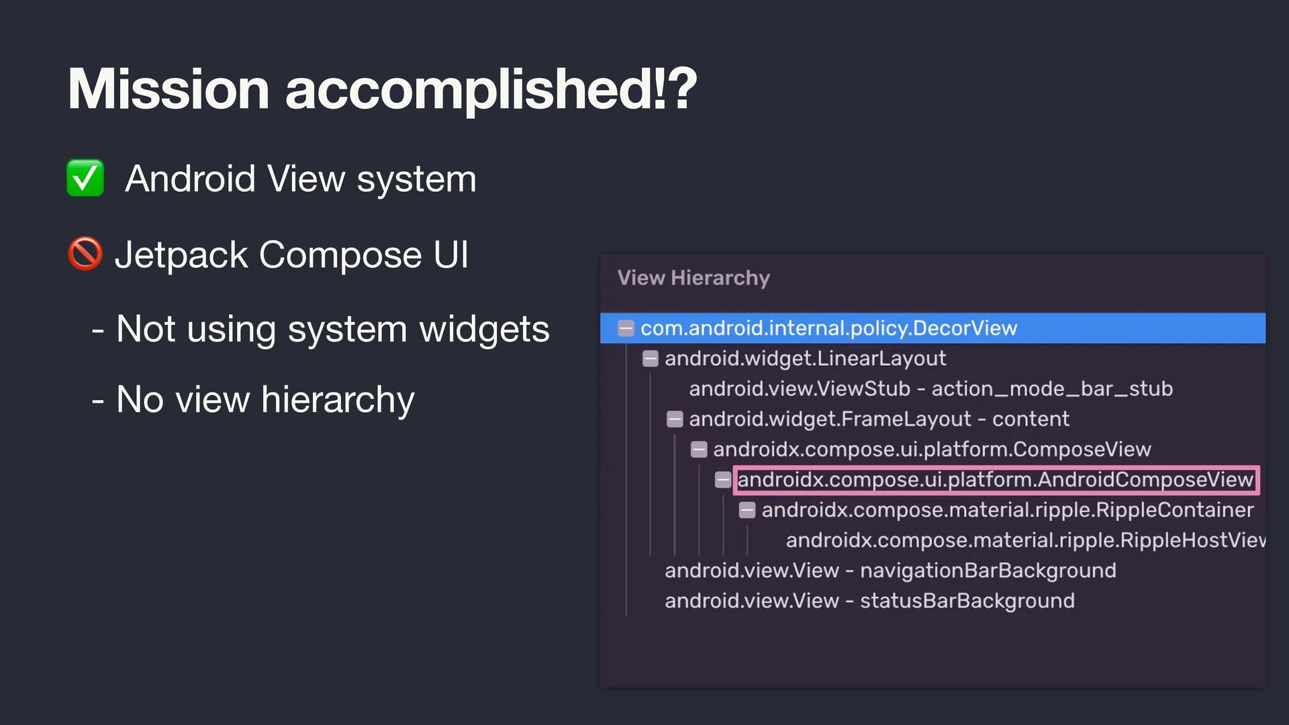
Task: Click the red prohibited sign icon
Action: click(x=85, y=254)
